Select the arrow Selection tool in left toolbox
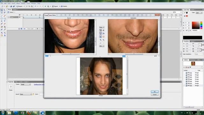Viewport: 204px width, 115px height. (x=2, y=10)
